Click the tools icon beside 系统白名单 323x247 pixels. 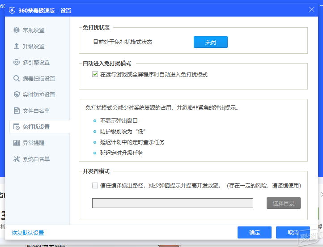(17, 159)
